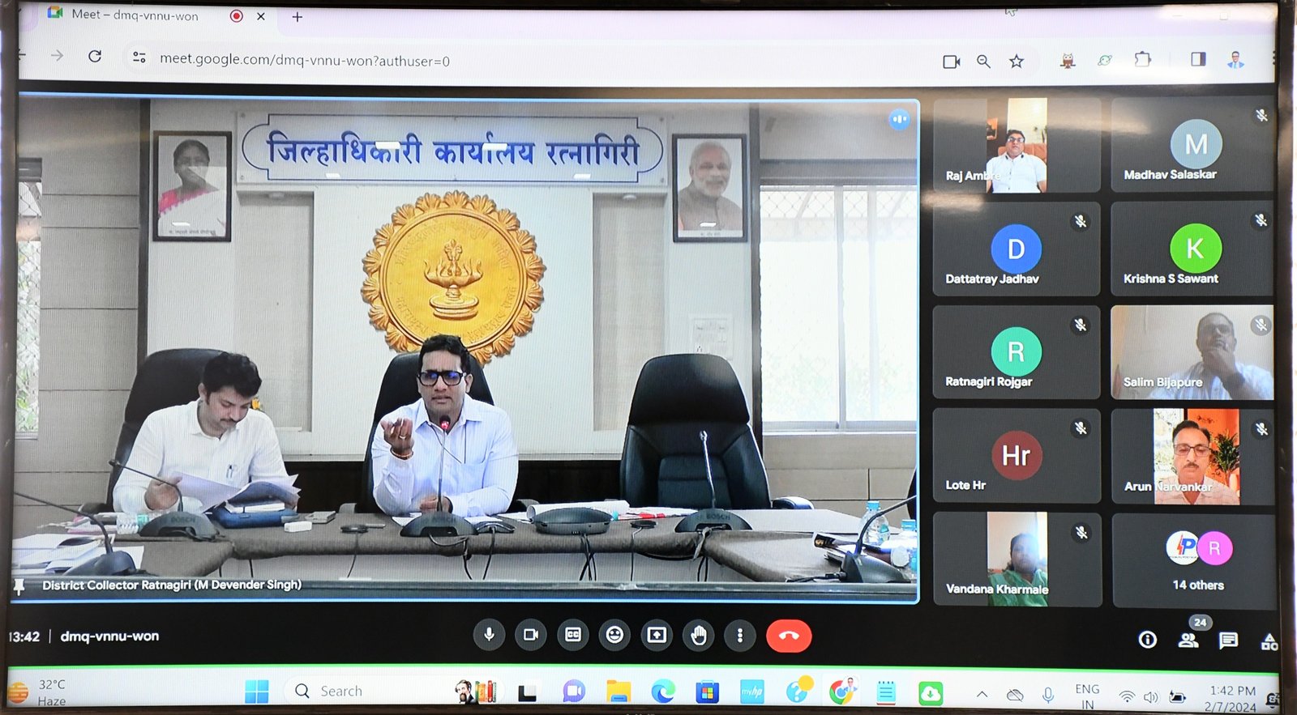Open the activities icon
Screen dimensions: 1297x715
[x=1269, y=642]
